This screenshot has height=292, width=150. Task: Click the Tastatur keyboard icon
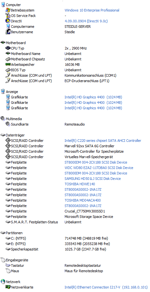[x=8, y=265]
